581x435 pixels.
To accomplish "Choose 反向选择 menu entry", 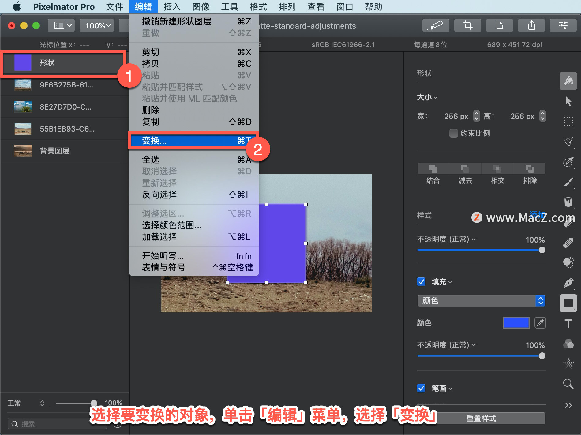I will (x=194, y=195).
